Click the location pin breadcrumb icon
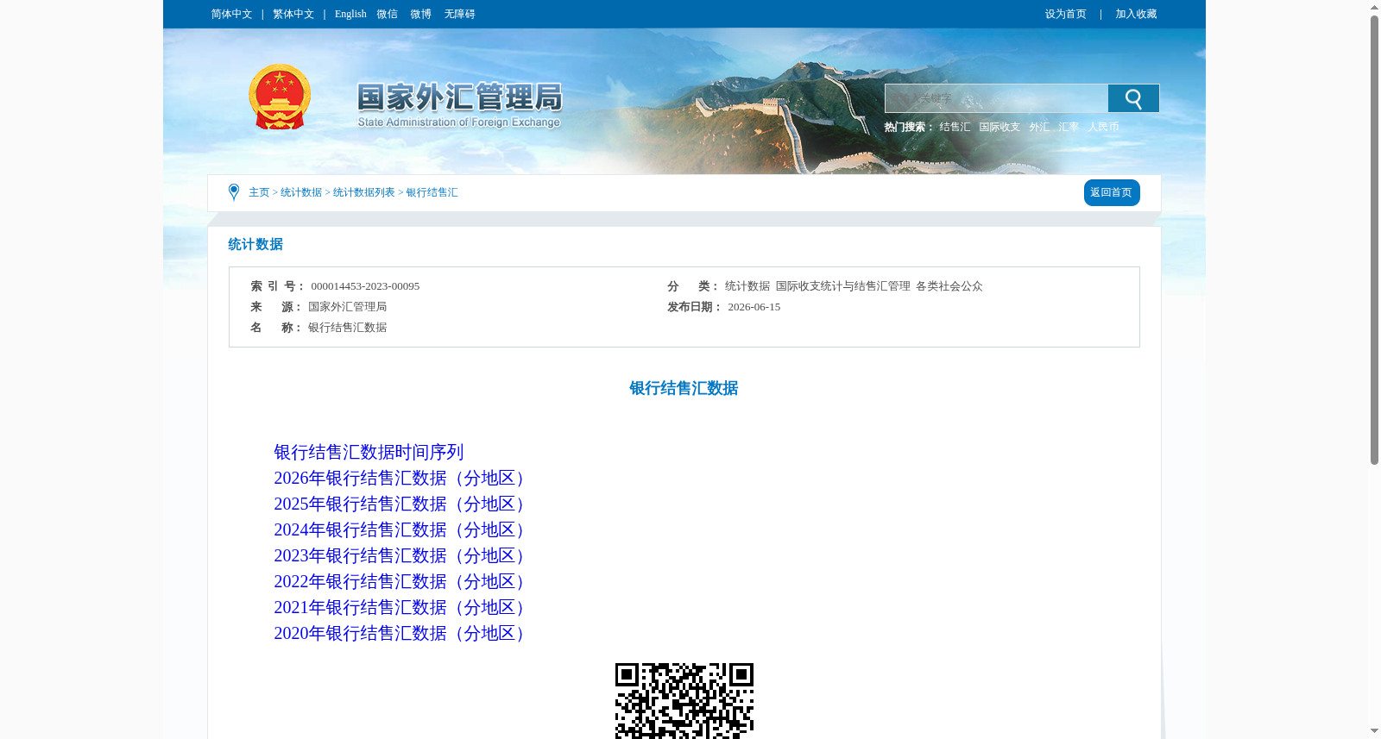The image size is (1381, 739). point(233,192)
